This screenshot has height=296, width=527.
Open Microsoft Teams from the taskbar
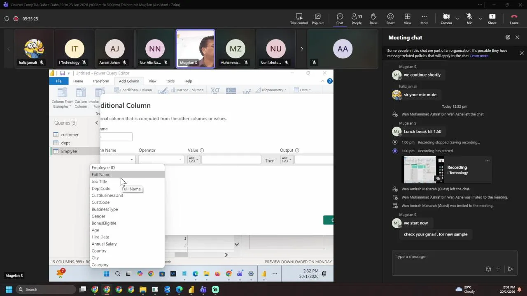point(203,289)
